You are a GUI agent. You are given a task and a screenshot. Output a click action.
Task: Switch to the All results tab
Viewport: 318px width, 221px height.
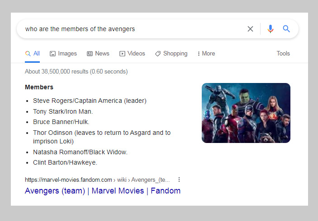(33, 53)
